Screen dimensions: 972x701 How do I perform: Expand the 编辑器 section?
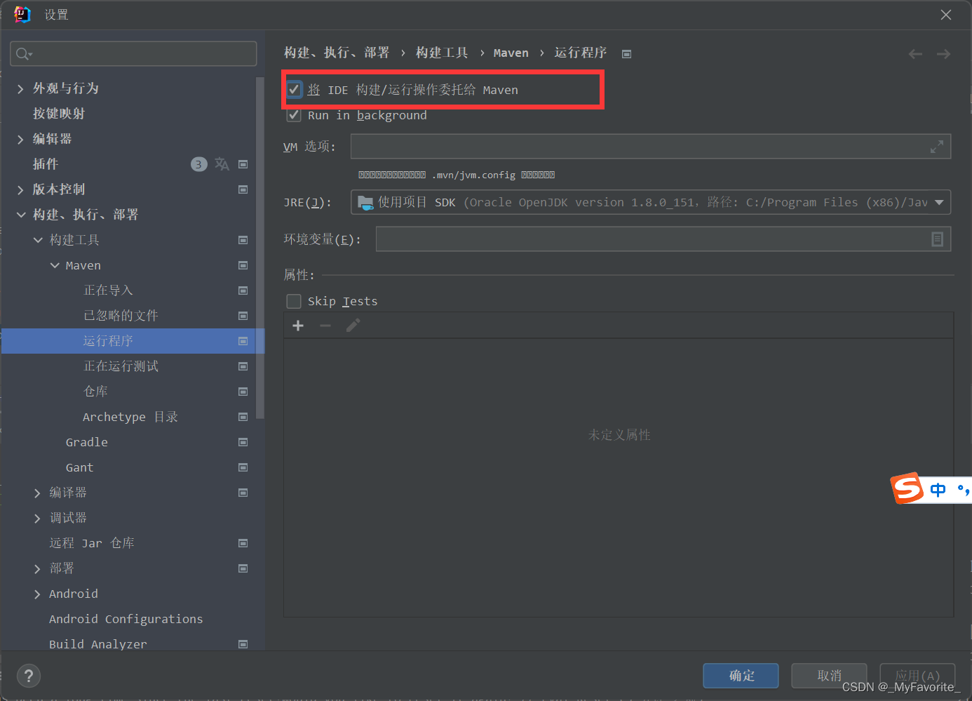[20, 139]
